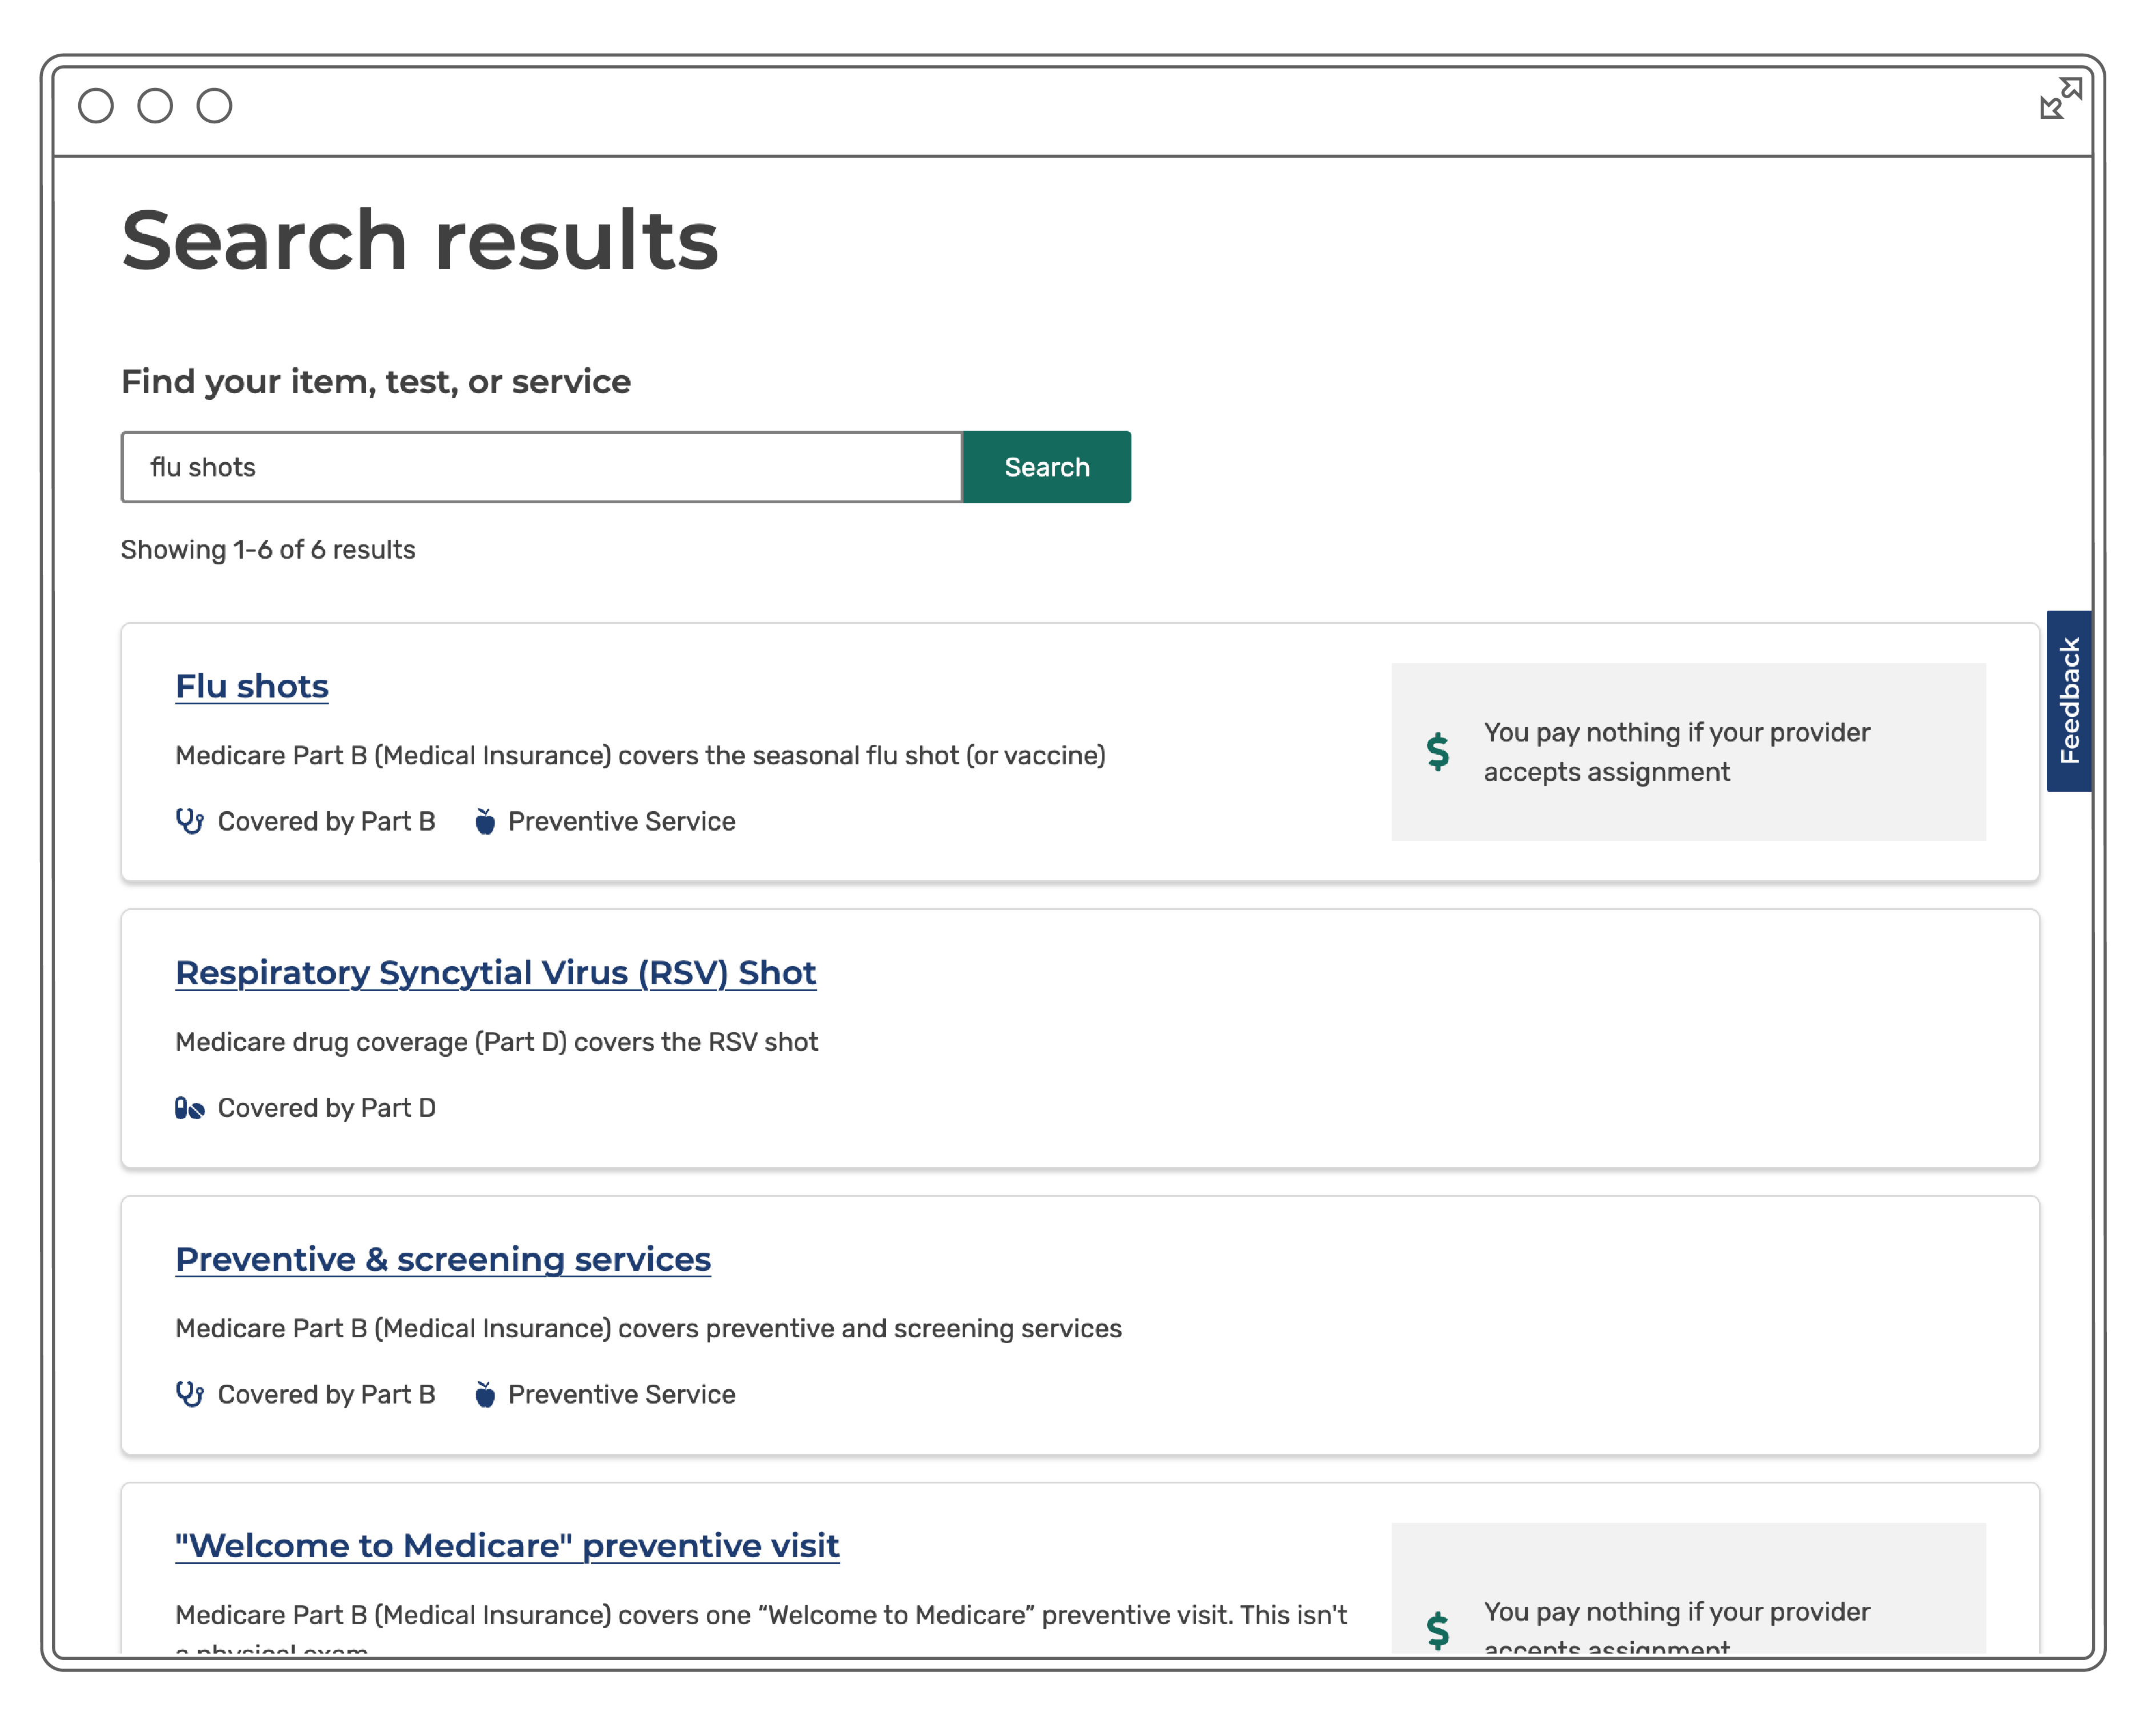This screenshot has width=2156, height=1716.
Task: Click the expand arrow icon at top right
Action: point(2061,98)
